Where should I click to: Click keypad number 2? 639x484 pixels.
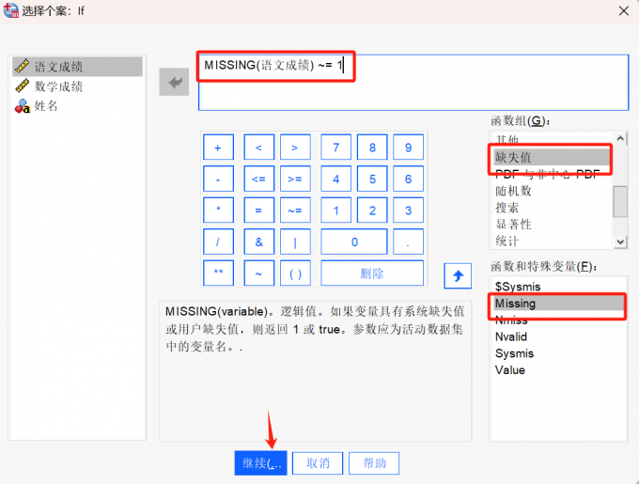372,211
